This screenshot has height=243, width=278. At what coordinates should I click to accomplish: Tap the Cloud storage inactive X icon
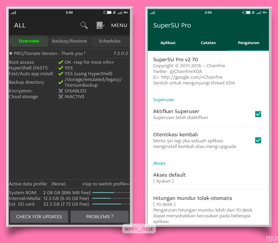(61, 96)
